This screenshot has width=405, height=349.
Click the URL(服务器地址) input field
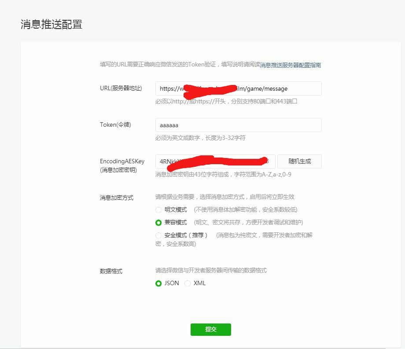pyautogui.click(x=238, y=88)
